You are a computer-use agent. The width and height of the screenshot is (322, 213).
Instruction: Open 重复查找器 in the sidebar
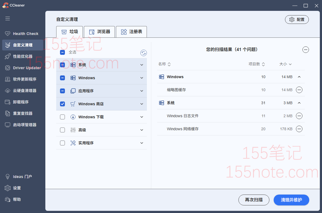tap(22, 113)
